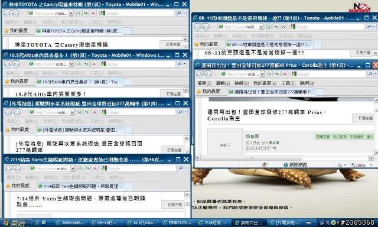This screenshot has width=378, height=227.
Task: Click the 引用連結 green button
Action: click(357, 137)
